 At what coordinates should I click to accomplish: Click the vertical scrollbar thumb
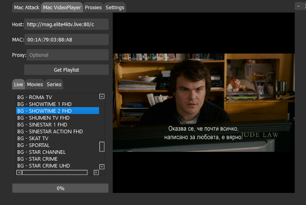tap(102, 147)
